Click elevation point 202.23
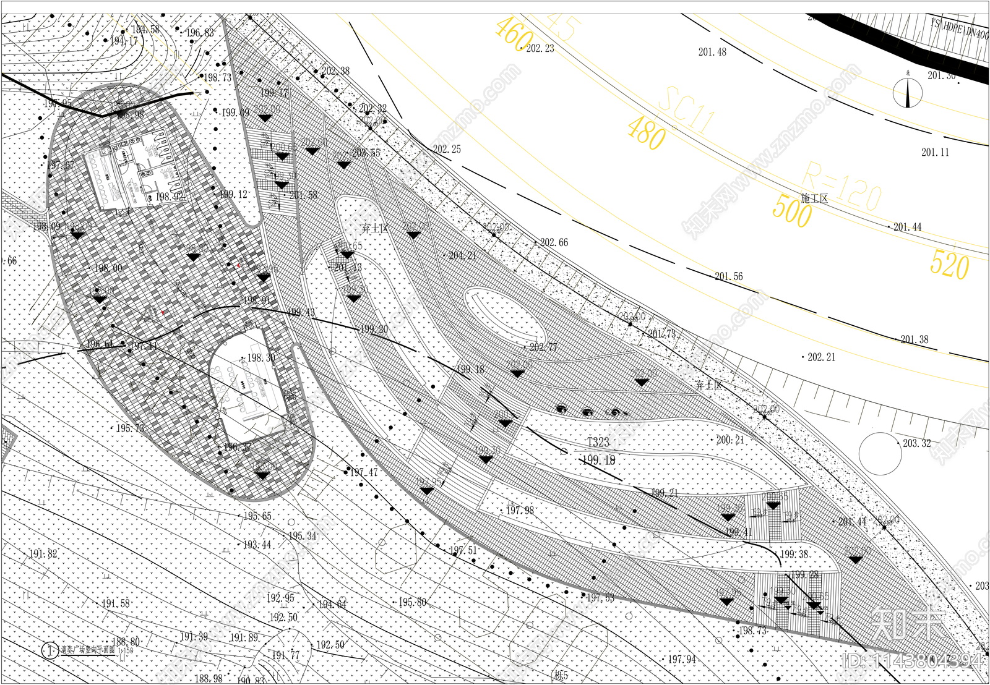The height and width of the screenshot is (685, 990). pyautogui.click(x=540, y=48)
